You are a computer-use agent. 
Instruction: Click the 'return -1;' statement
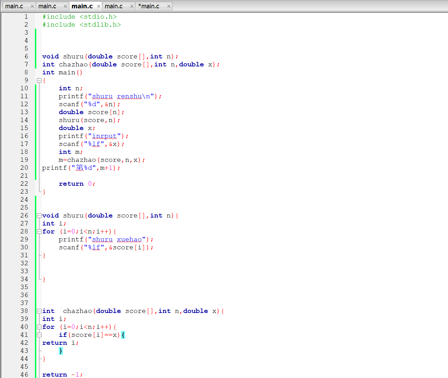(x=63, y=375)
